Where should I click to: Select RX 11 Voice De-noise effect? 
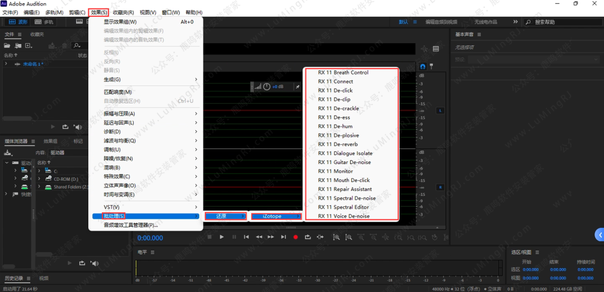tap(343, 216)
